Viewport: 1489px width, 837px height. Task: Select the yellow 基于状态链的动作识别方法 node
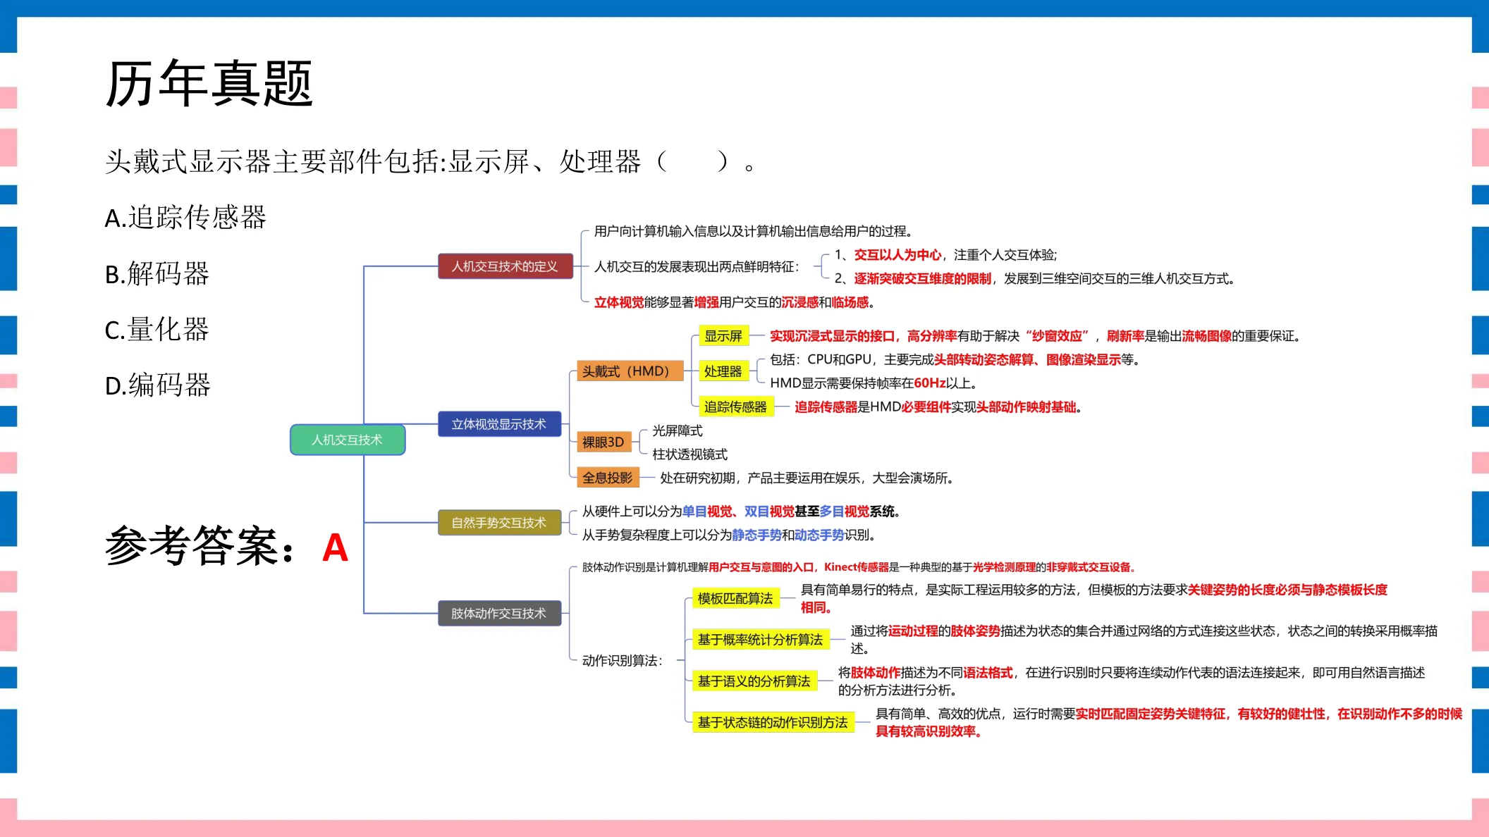tap(773, 722)
